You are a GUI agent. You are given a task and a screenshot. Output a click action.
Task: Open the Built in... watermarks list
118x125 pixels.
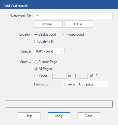[x=79, y=24]
